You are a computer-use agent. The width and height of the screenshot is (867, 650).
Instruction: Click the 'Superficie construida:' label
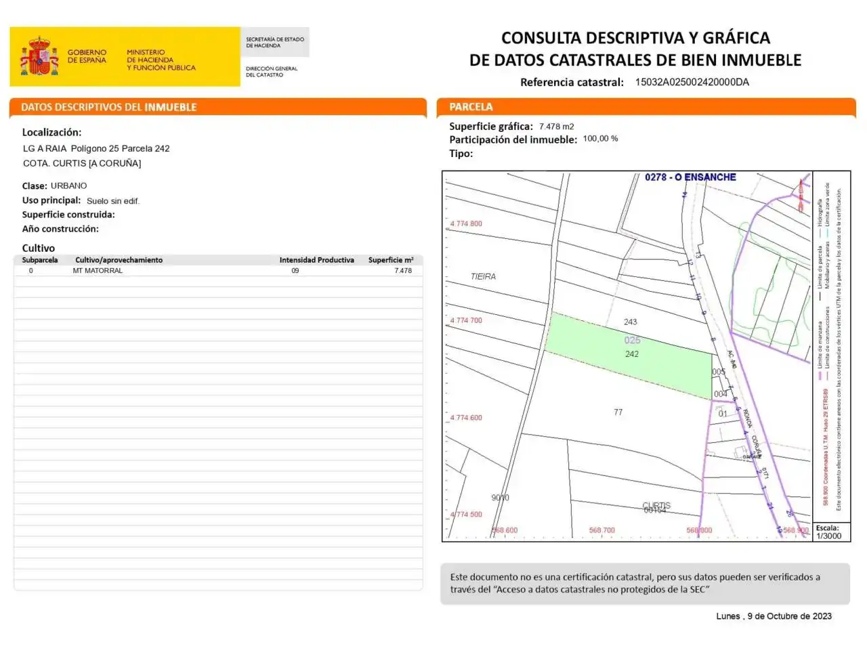[x=68, y=215]
